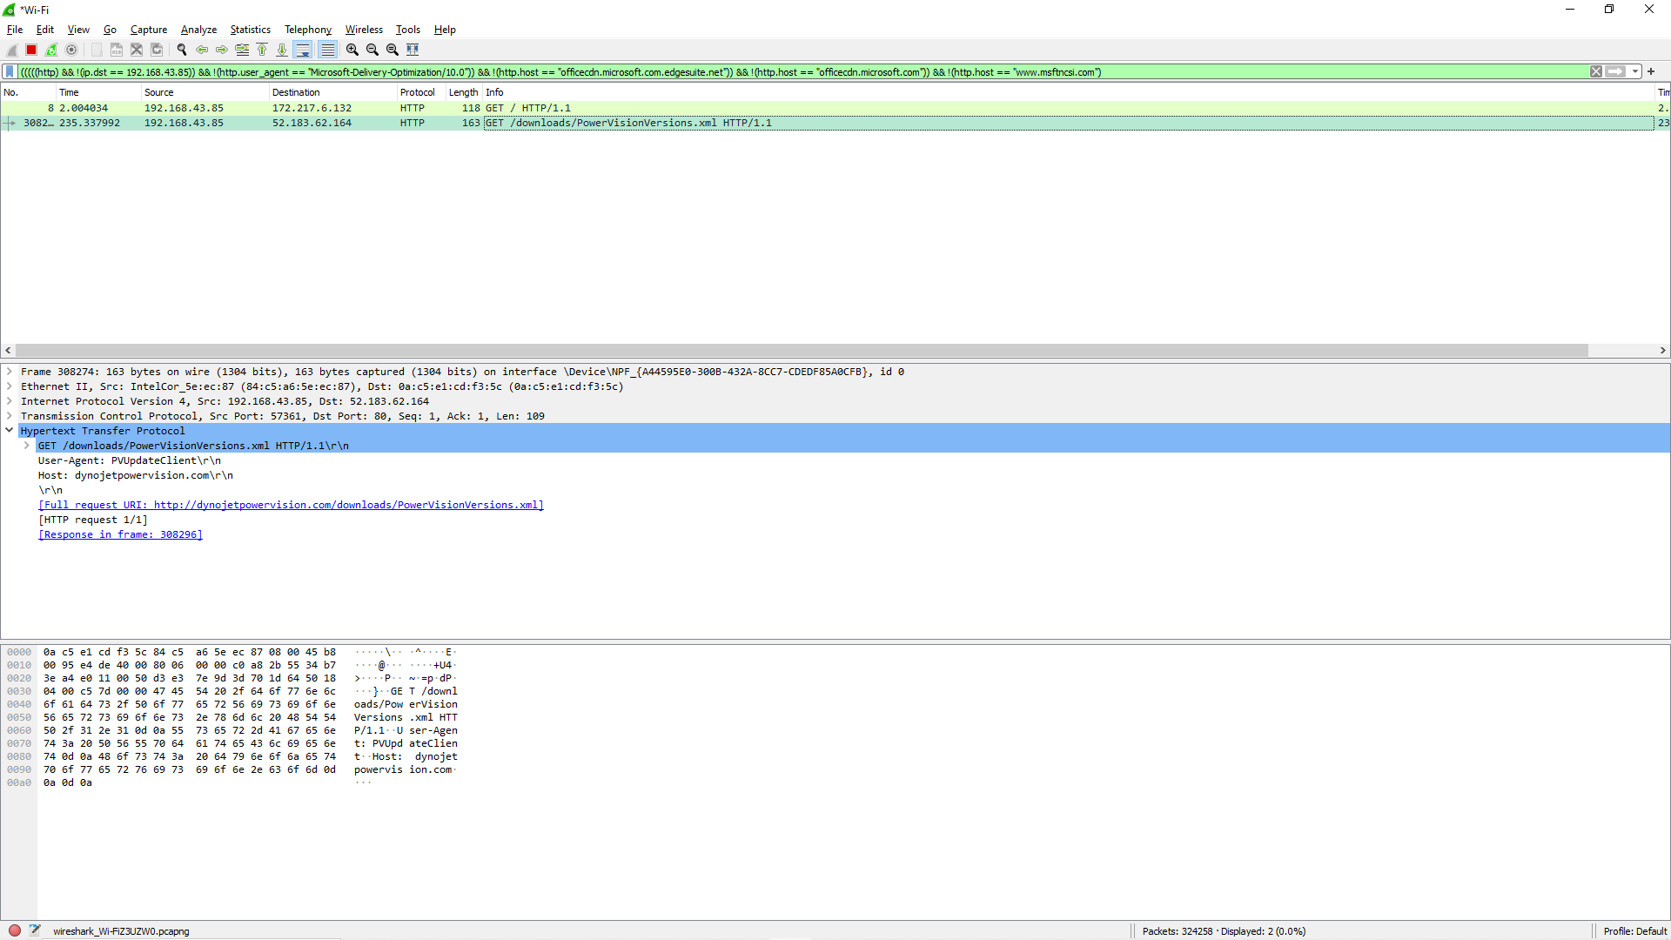This screenshot has height=940, width=1671.
Task: Click the Resize columns to content icon
Action: 413,50
